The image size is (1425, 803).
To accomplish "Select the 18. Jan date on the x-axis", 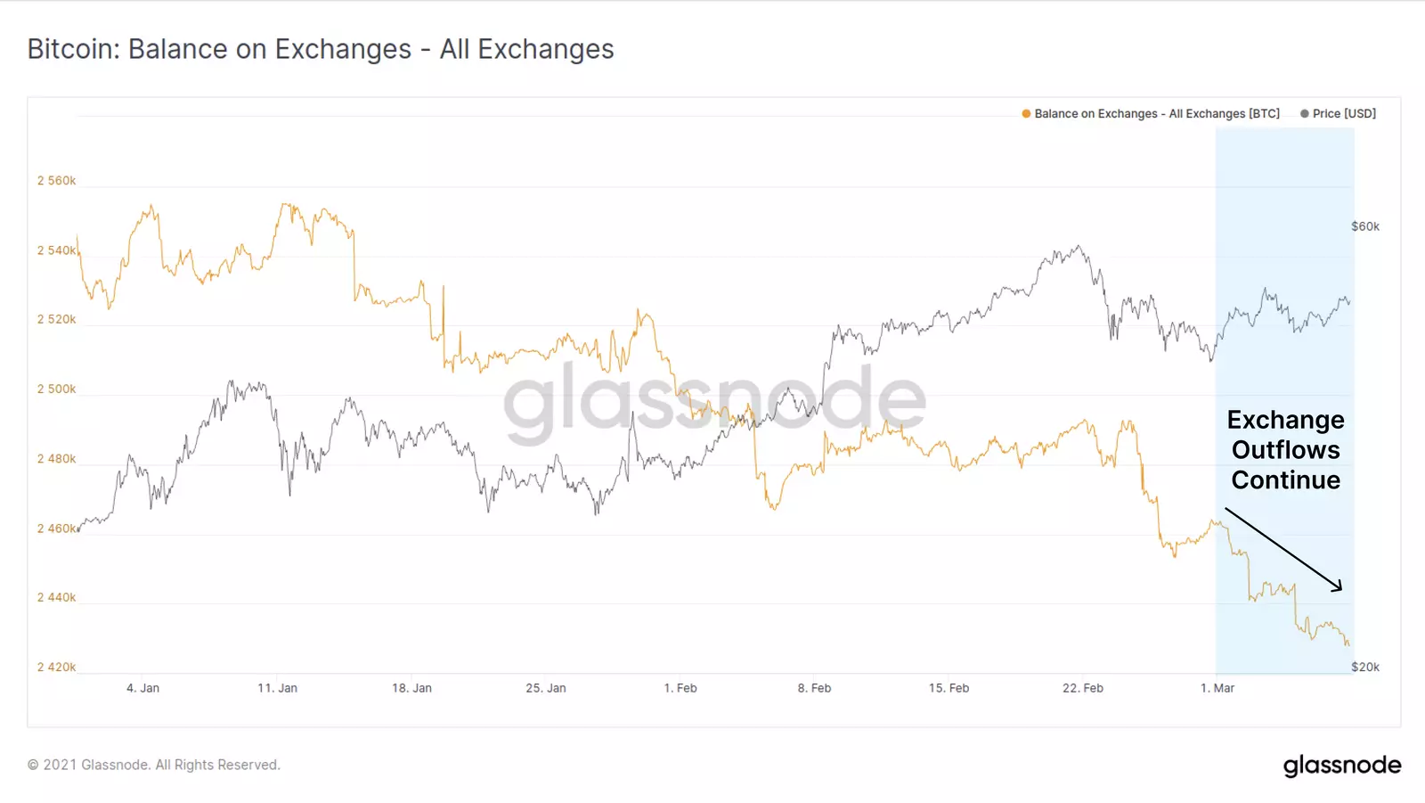I will (x=411, y=688).
